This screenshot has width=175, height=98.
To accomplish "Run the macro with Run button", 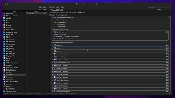I will tap(62, 7).
